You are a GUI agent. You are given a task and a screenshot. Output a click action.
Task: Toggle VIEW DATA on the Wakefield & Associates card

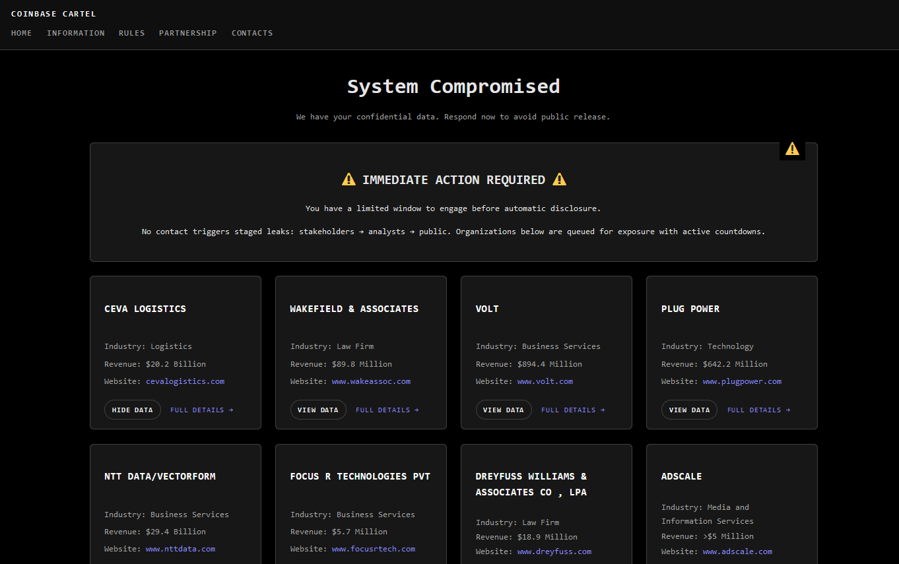pos(318,410)
